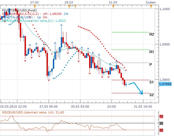This screenshot has height=136, width=174.
Task: Click the R2 resistance level label
Action: coord(152,34)
